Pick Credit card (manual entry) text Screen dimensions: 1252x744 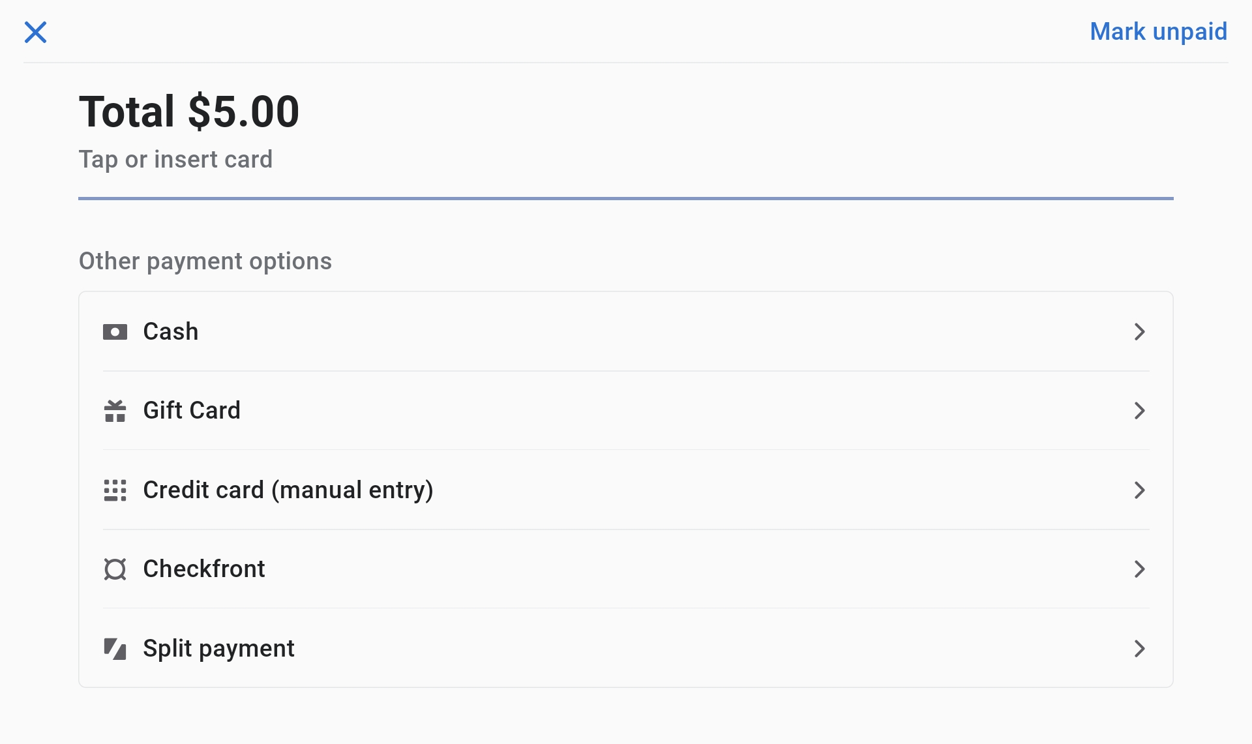[288, 490]
